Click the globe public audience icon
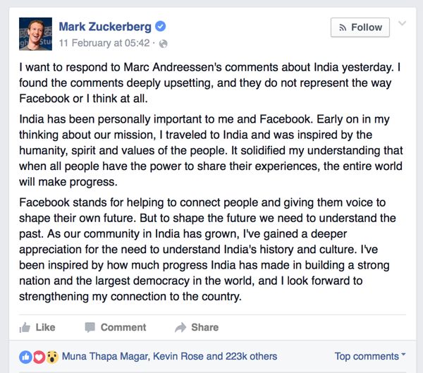Image resolution: width=423 pixels, height=373 pixels. (x=164, y=43)
